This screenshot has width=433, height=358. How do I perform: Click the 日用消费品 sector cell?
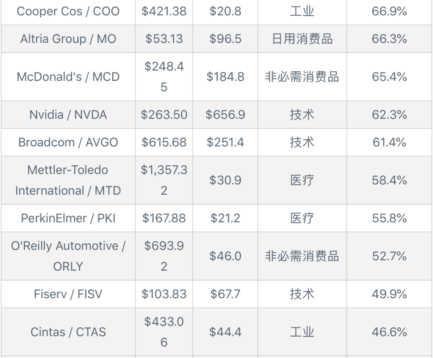click(302, 38)
